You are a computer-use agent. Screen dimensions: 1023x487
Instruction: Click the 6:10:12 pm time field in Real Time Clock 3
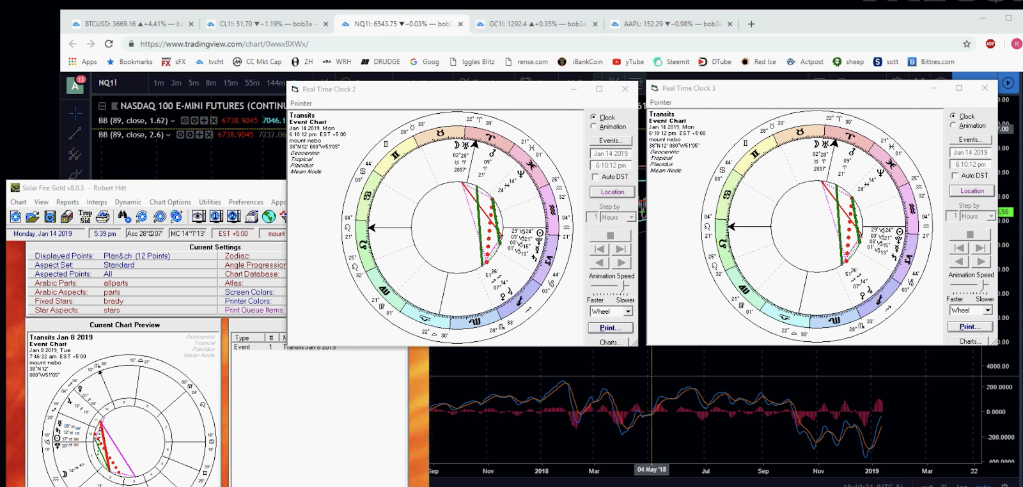971,164
